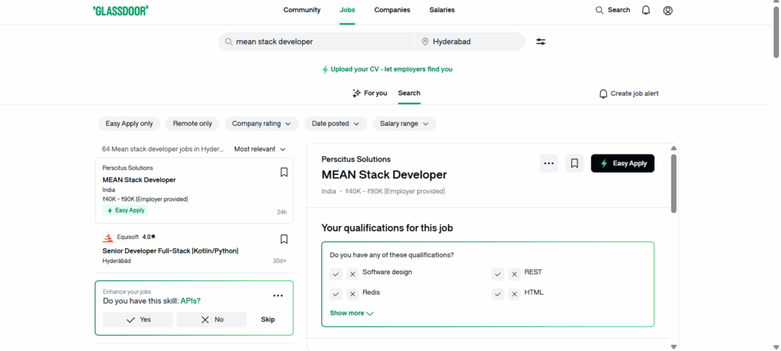The image size is (781, 351).
Task: Open Date posted dropdown
Action: click(336, 124)
